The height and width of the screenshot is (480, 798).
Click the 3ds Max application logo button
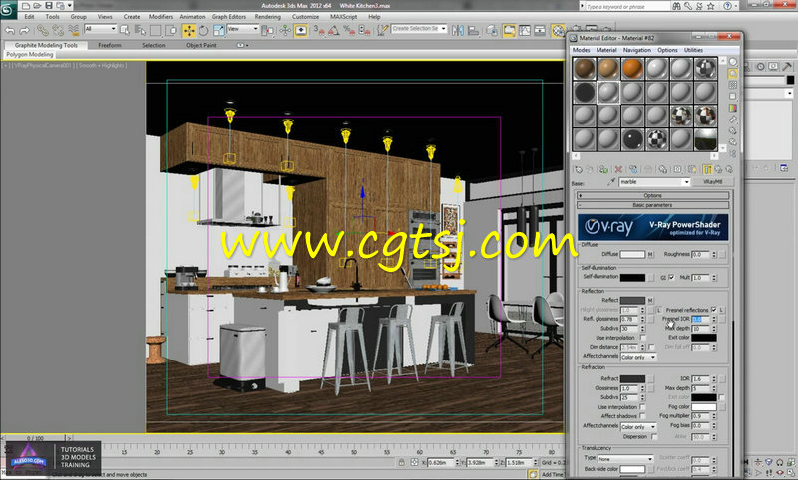pos(7,9)
